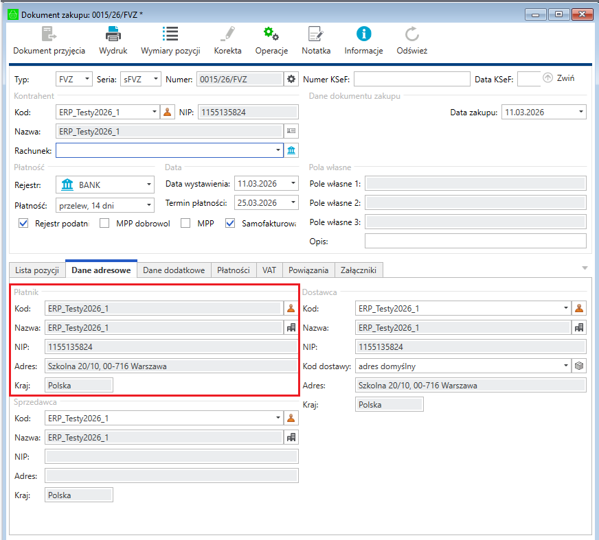The width and height of the screenshot is (599, 540).
Task: Expand the Kod dostawy dropdown
Action: pos(566,366)
